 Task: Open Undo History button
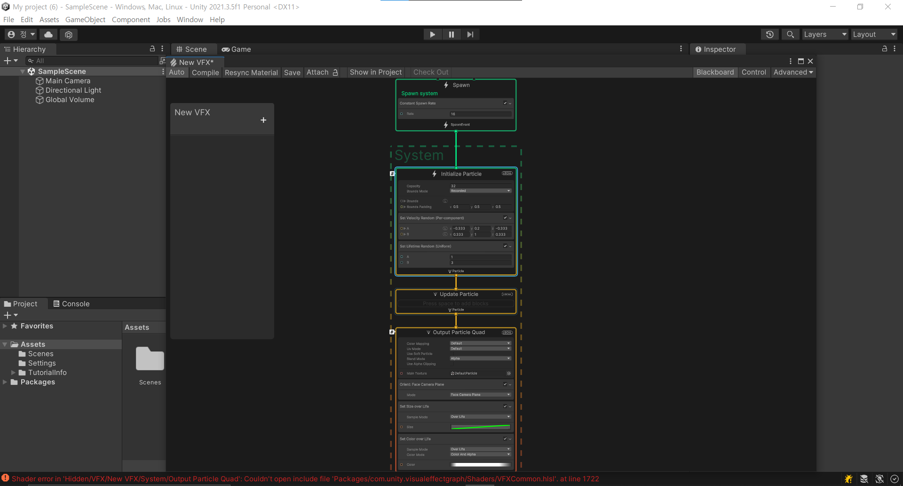point(770,34)
